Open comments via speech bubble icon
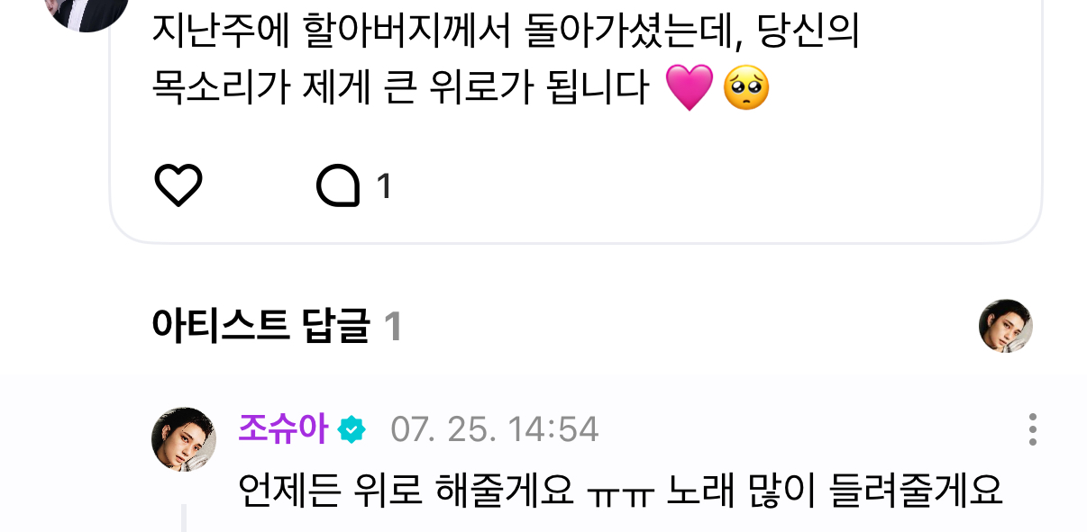 (x=338, y=187)
